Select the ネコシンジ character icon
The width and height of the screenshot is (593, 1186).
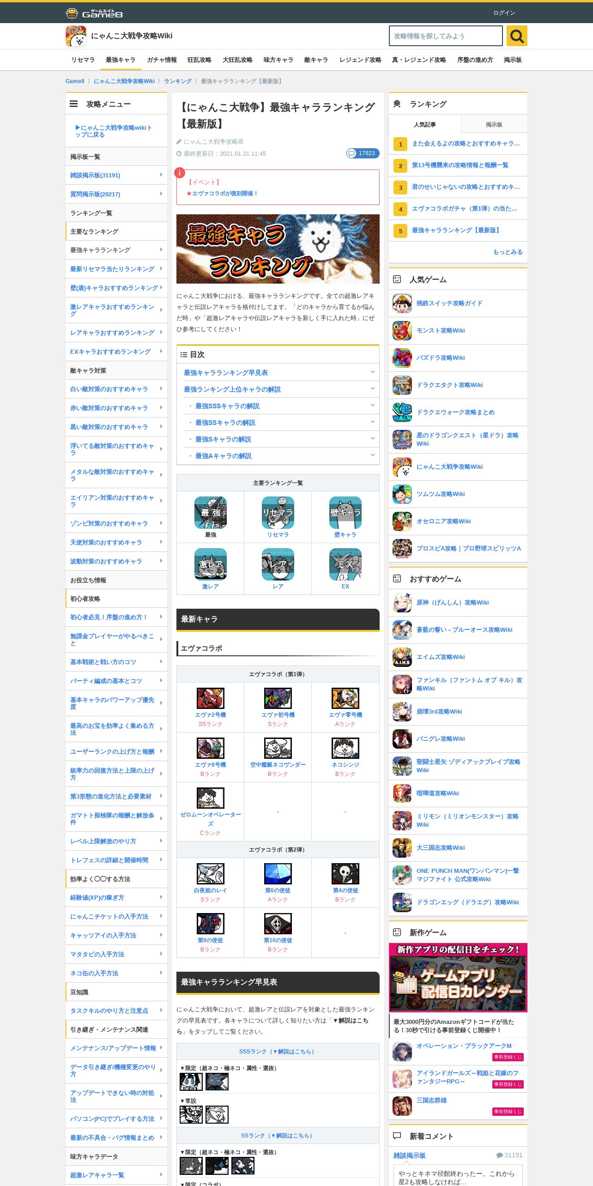(x=345, y=748)
